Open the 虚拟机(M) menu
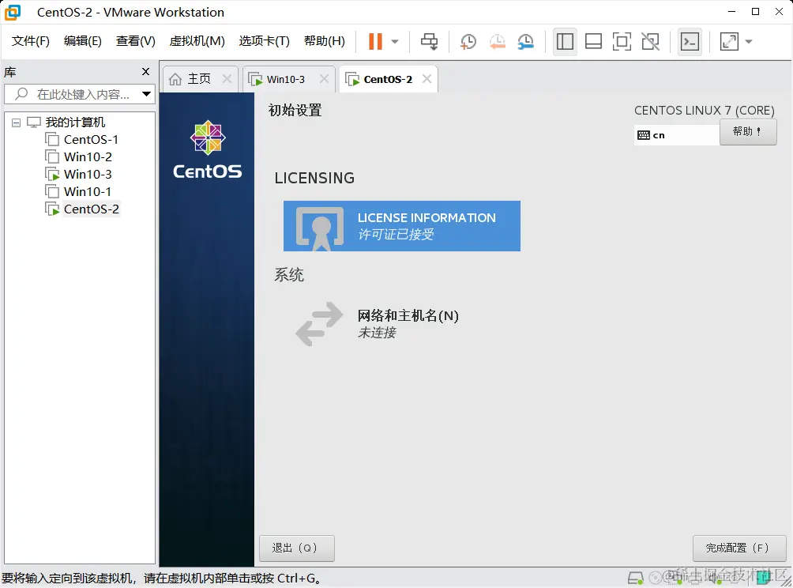 coord(197,41)
